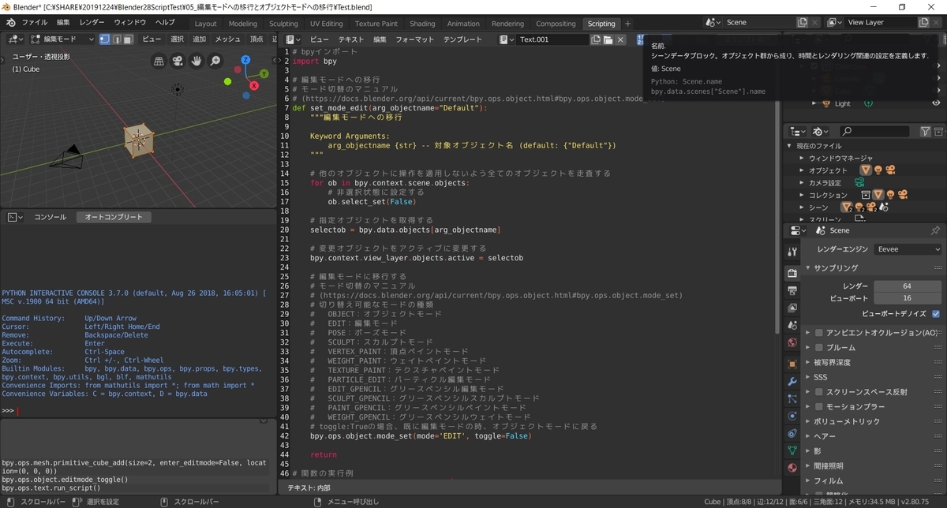Screen dimensions: 947x508
Task: Open the Modifiers wrench tab icon
Action: point(792,382)
